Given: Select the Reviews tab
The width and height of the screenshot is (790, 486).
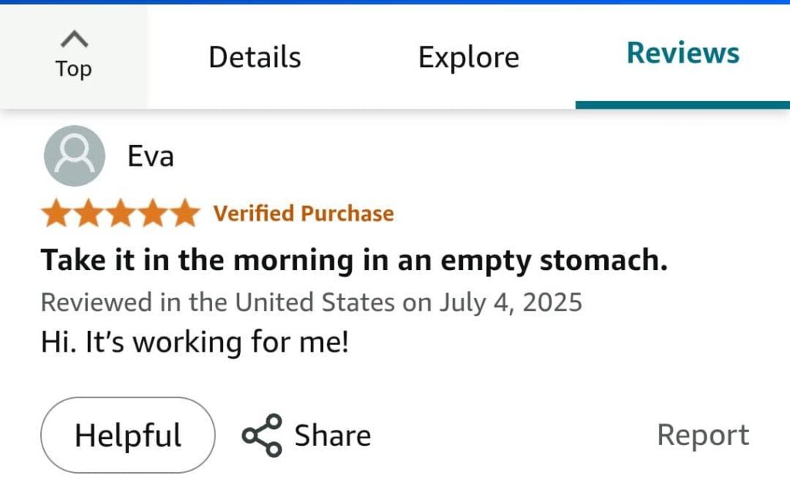Looking at the screenshot, I should pyautogui.click(x=683, y=53).
